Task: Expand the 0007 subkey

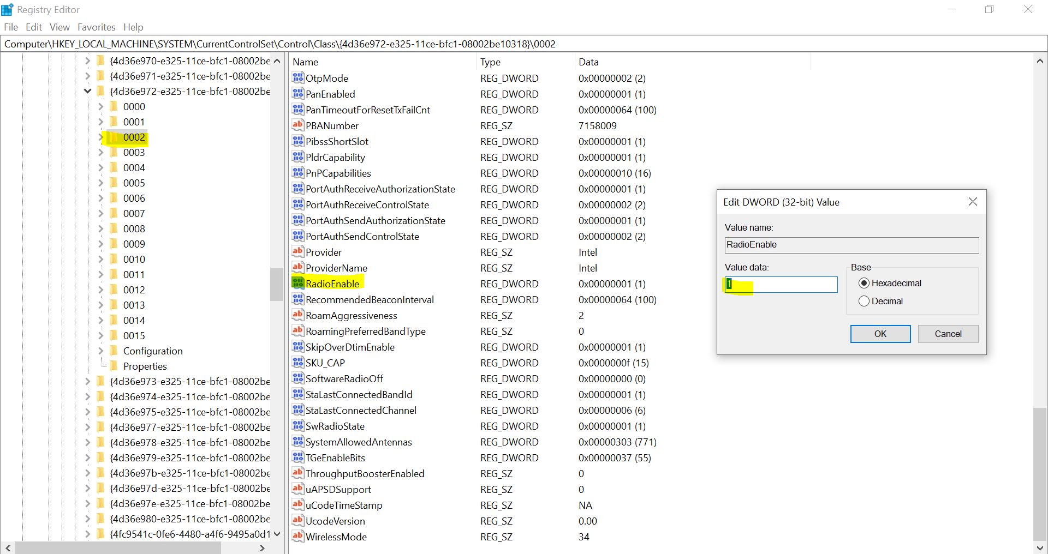Action: tap(100, 213)
